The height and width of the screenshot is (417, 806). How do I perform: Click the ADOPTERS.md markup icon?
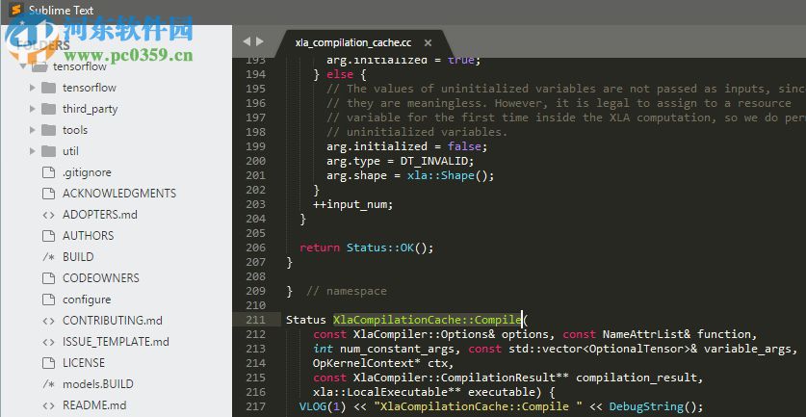click(x=48, y=215)
